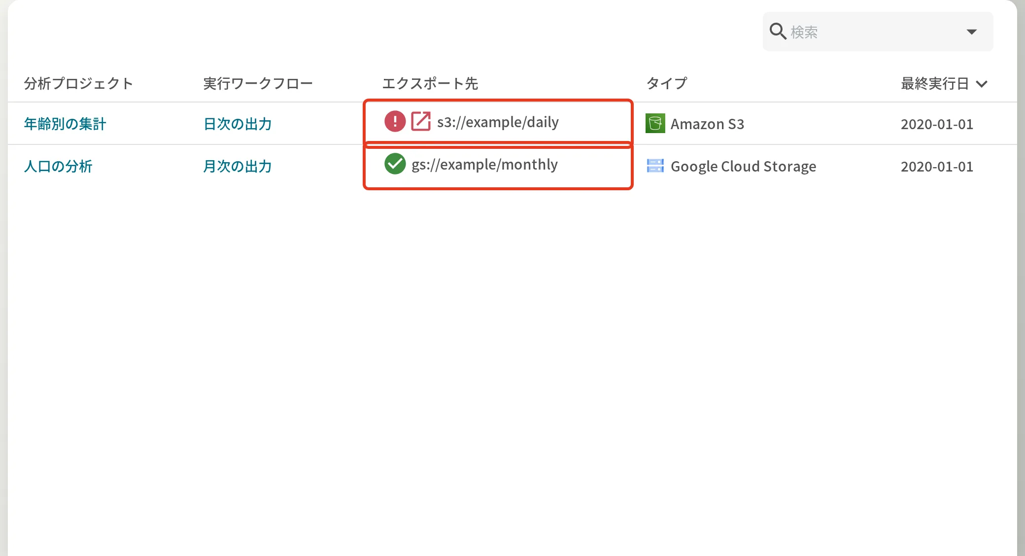
Task: Select the gs://example/monthly export path
Action: pos(484,164)
